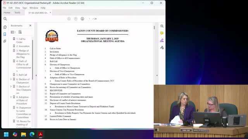Screen dimensions: 248x139
Task: Jump to '3. Pledge of Allegiance' bookmark
Action: click(x=23, y=54)
